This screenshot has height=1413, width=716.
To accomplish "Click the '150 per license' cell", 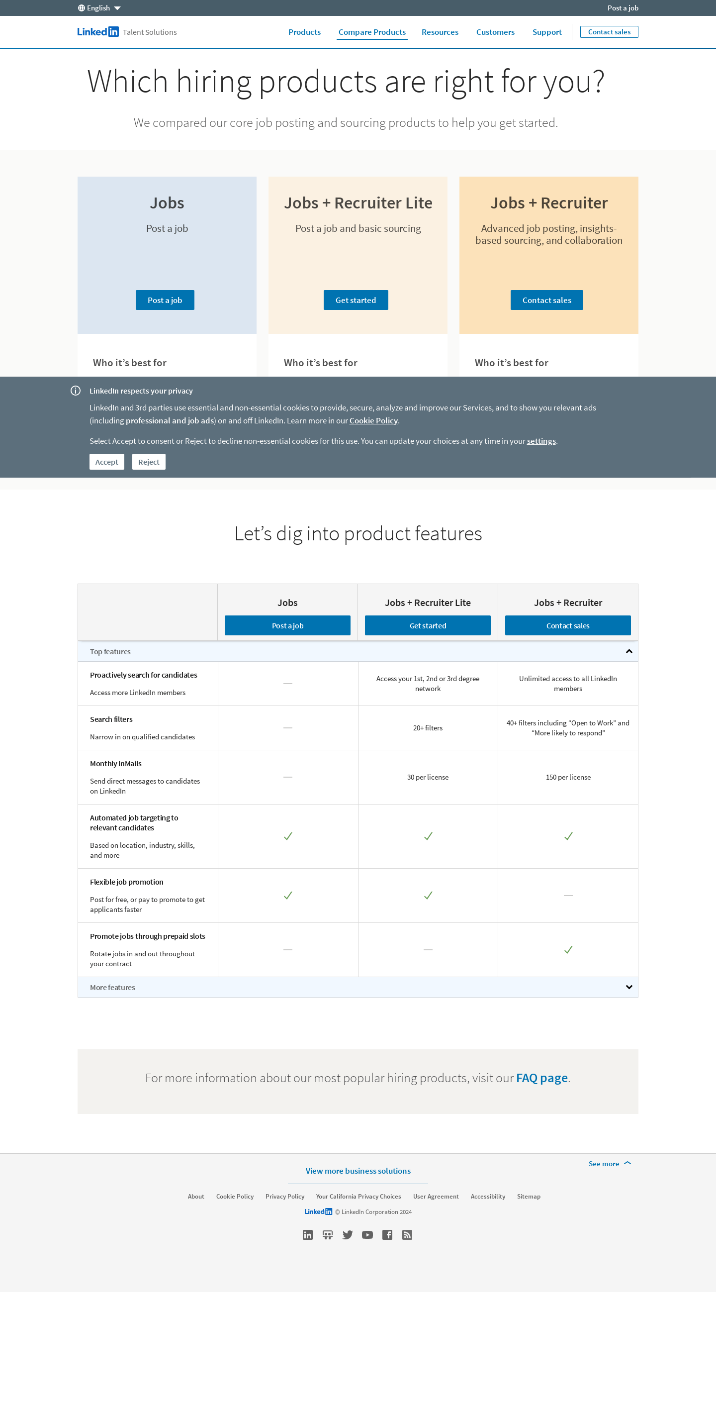I will [x=568, y=777].
